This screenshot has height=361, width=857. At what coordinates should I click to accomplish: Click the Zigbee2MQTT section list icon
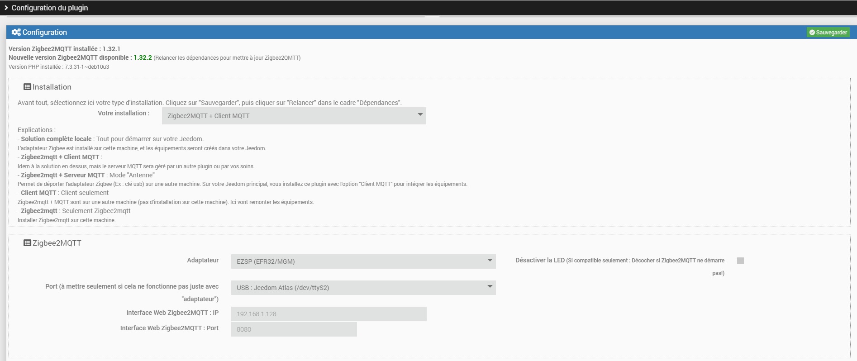coord(27,243)
